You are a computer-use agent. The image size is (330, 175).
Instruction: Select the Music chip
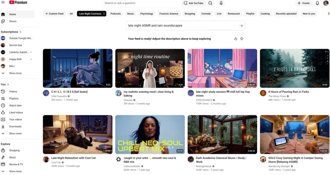[x=131, y=14]
